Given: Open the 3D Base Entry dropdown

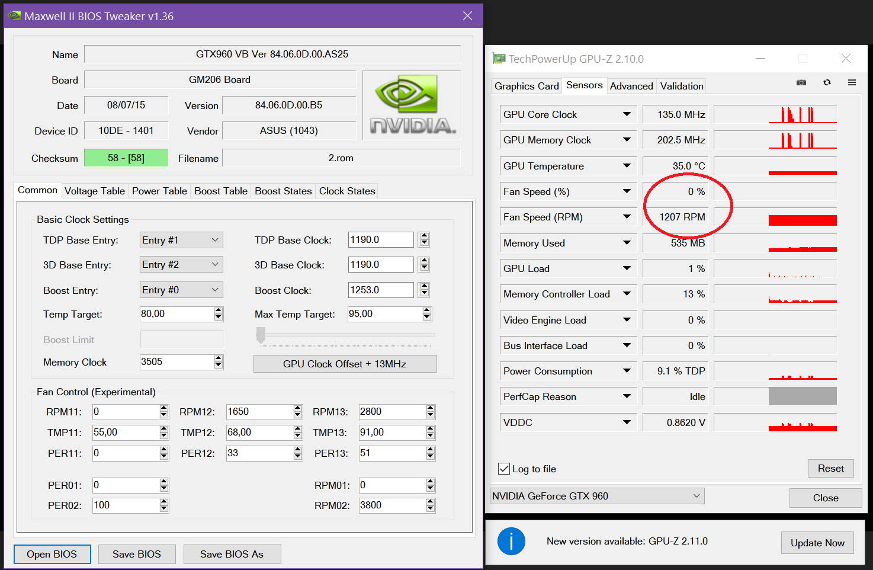Looking at the screenshot, I should (181, 264).
